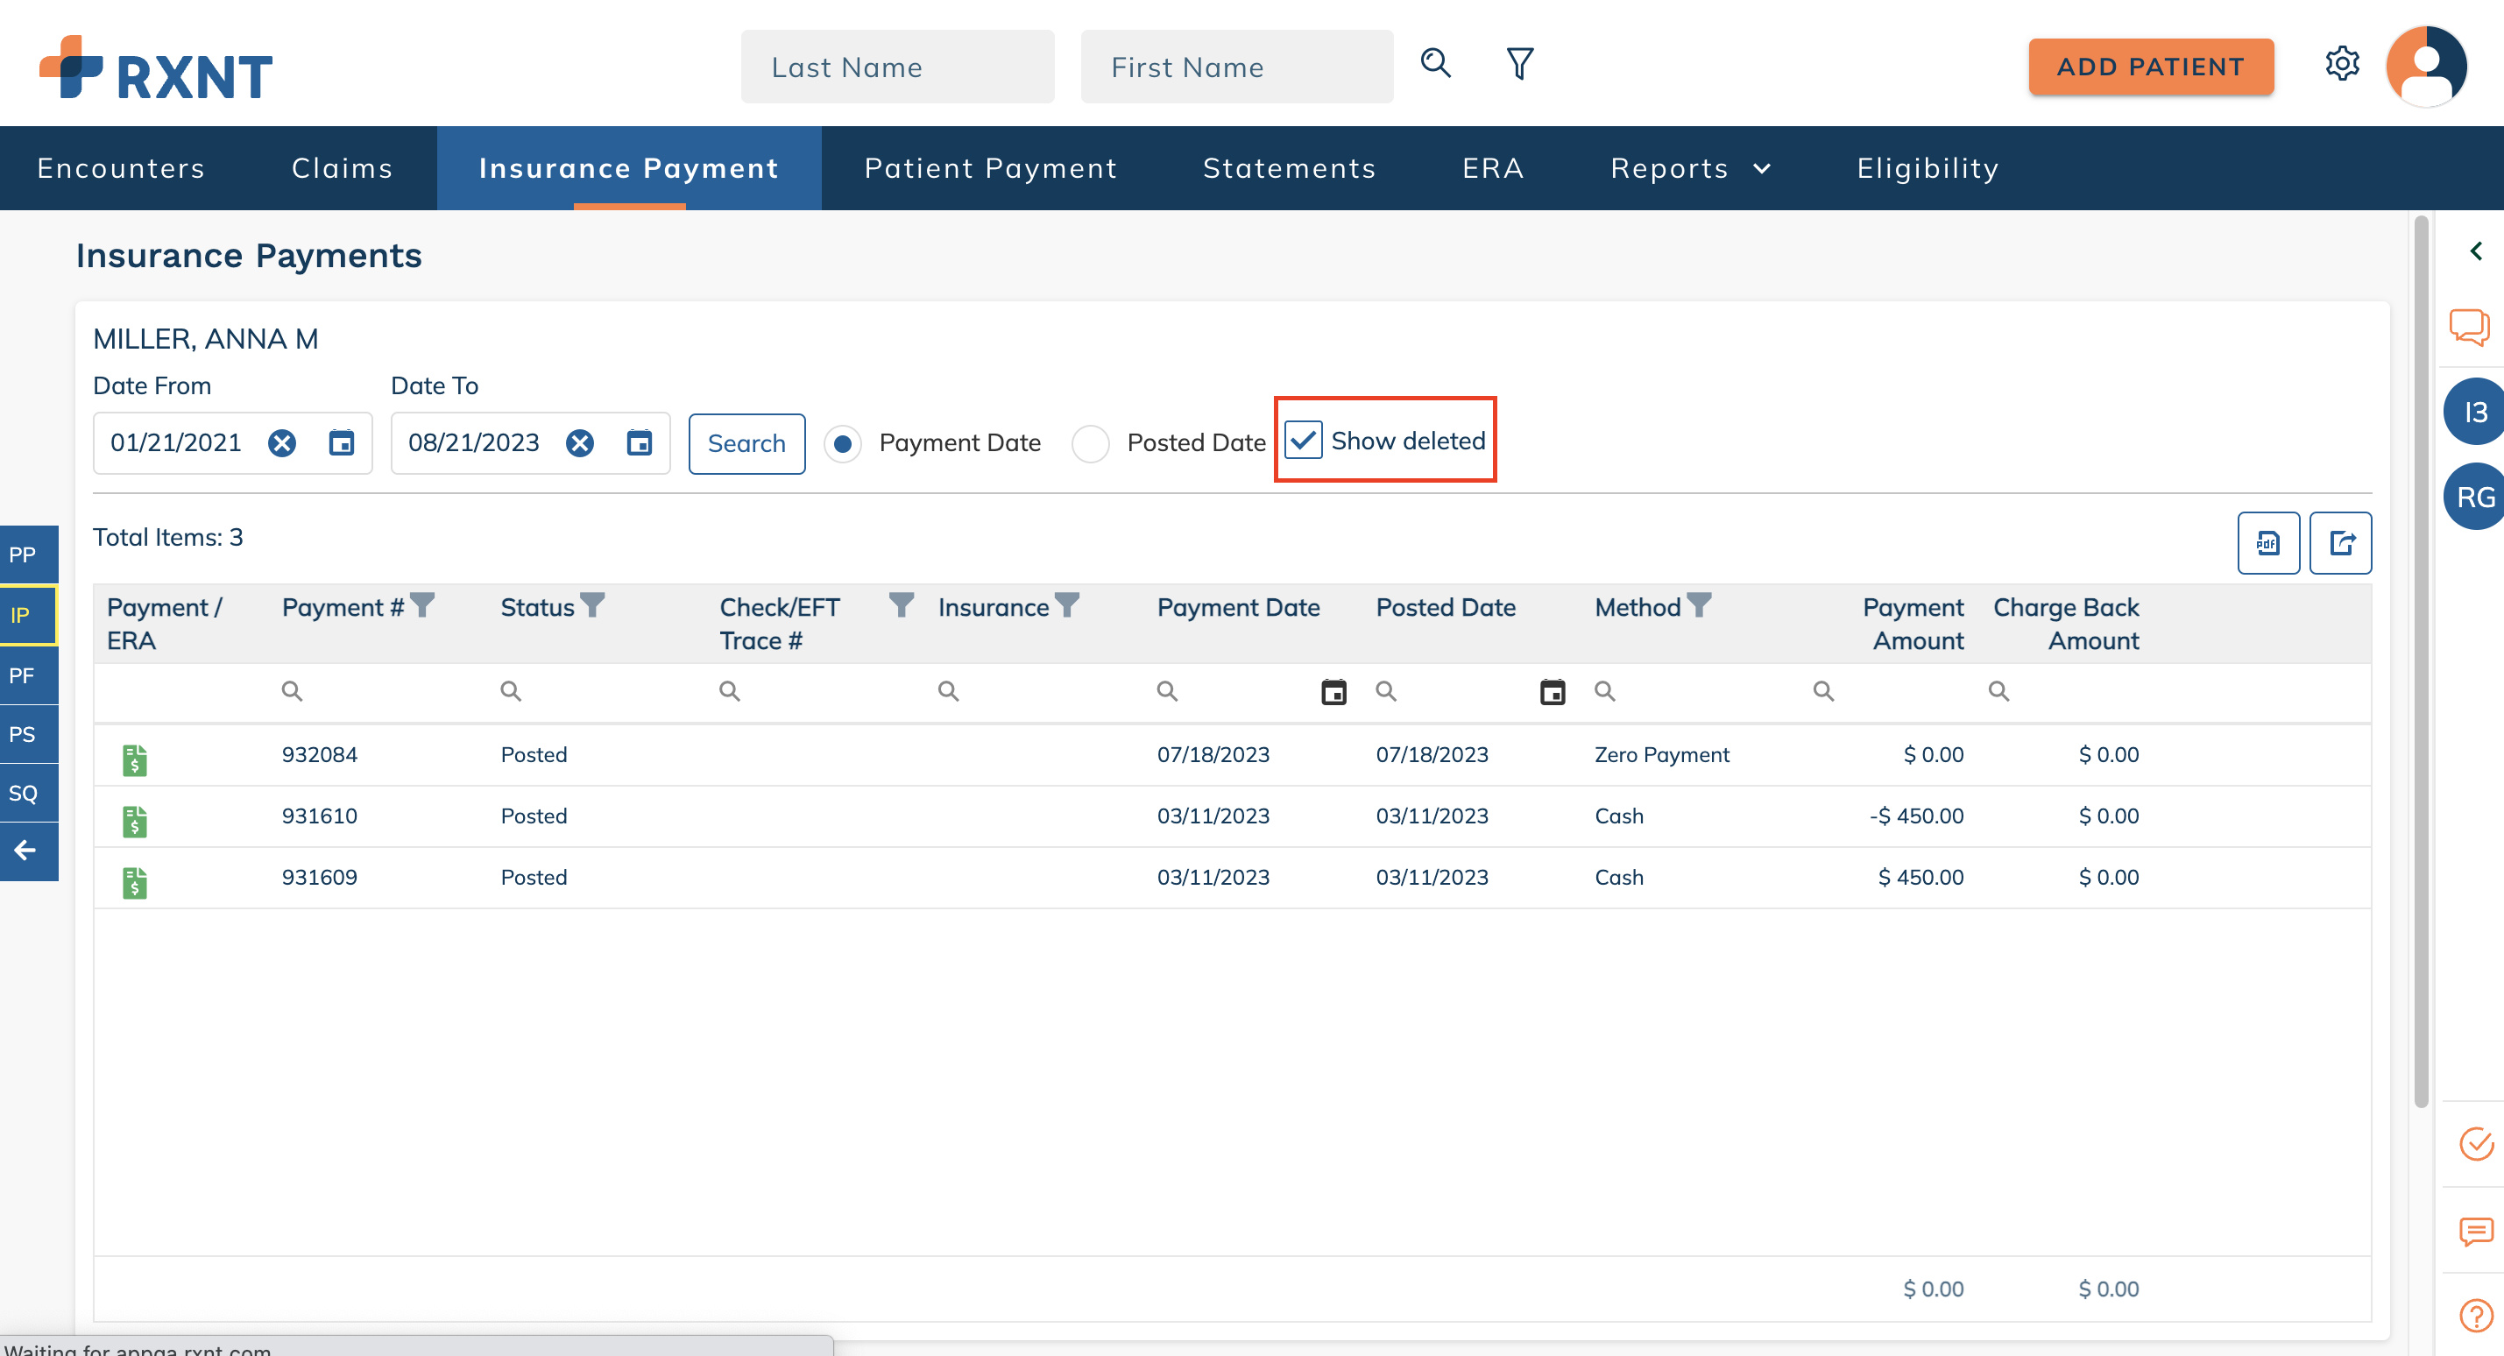Expand the Reports dropdown menu
This screenshot has width=2504, height=1356.
1690,168
